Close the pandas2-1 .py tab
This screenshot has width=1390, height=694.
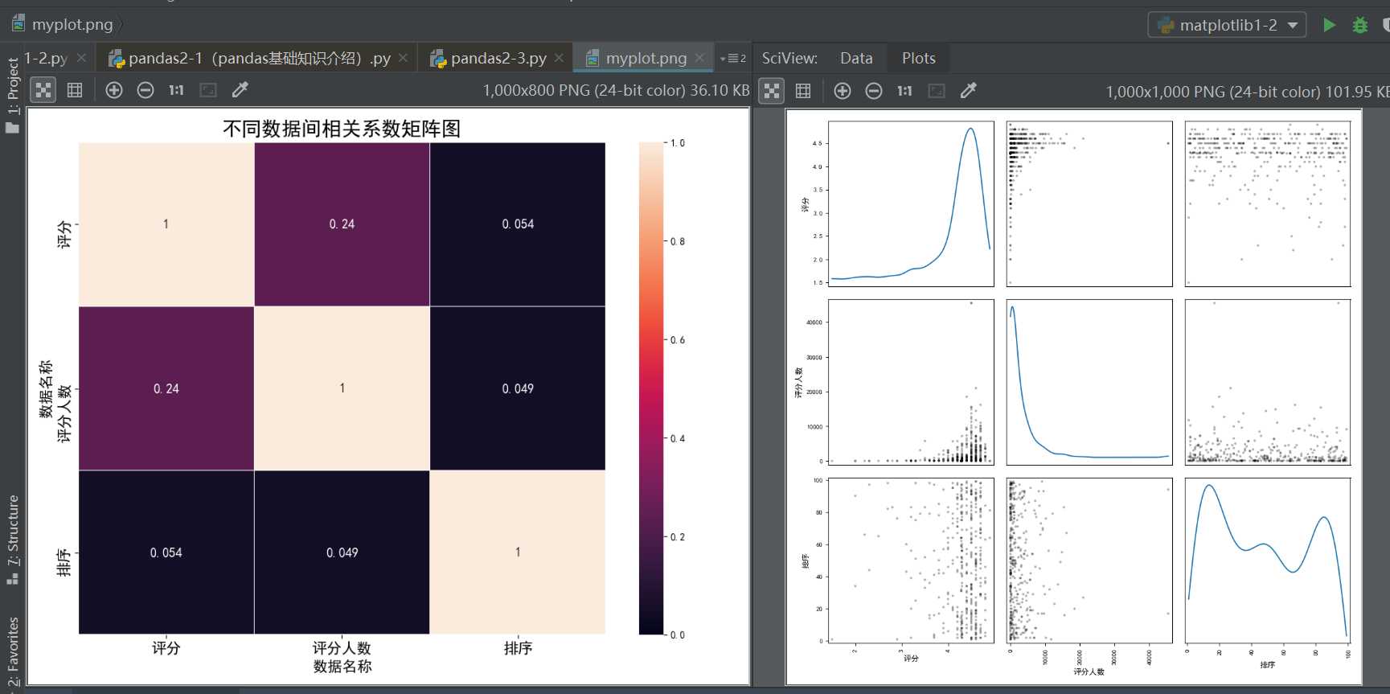(x=403, y=58)
